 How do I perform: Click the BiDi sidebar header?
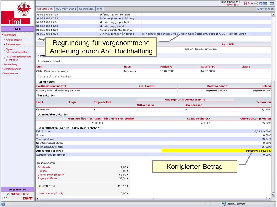click(18, 29)
